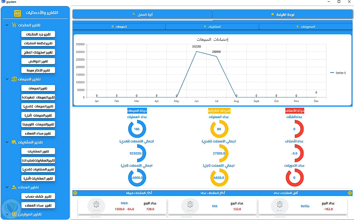This screenshot has width=354, height=220.
Task: Open تقرير النواقص report button
Action: click(38, 61)
